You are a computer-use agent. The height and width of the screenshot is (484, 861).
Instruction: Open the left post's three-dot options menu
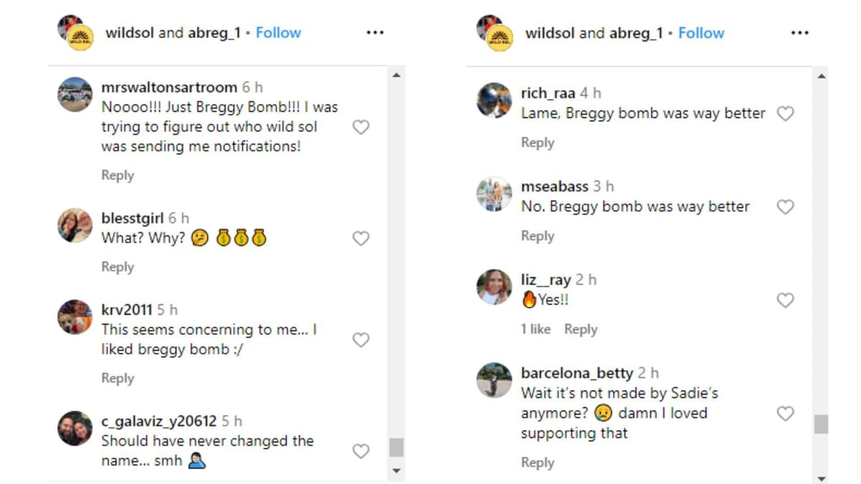pyautogui.click(x=375, y=32)
